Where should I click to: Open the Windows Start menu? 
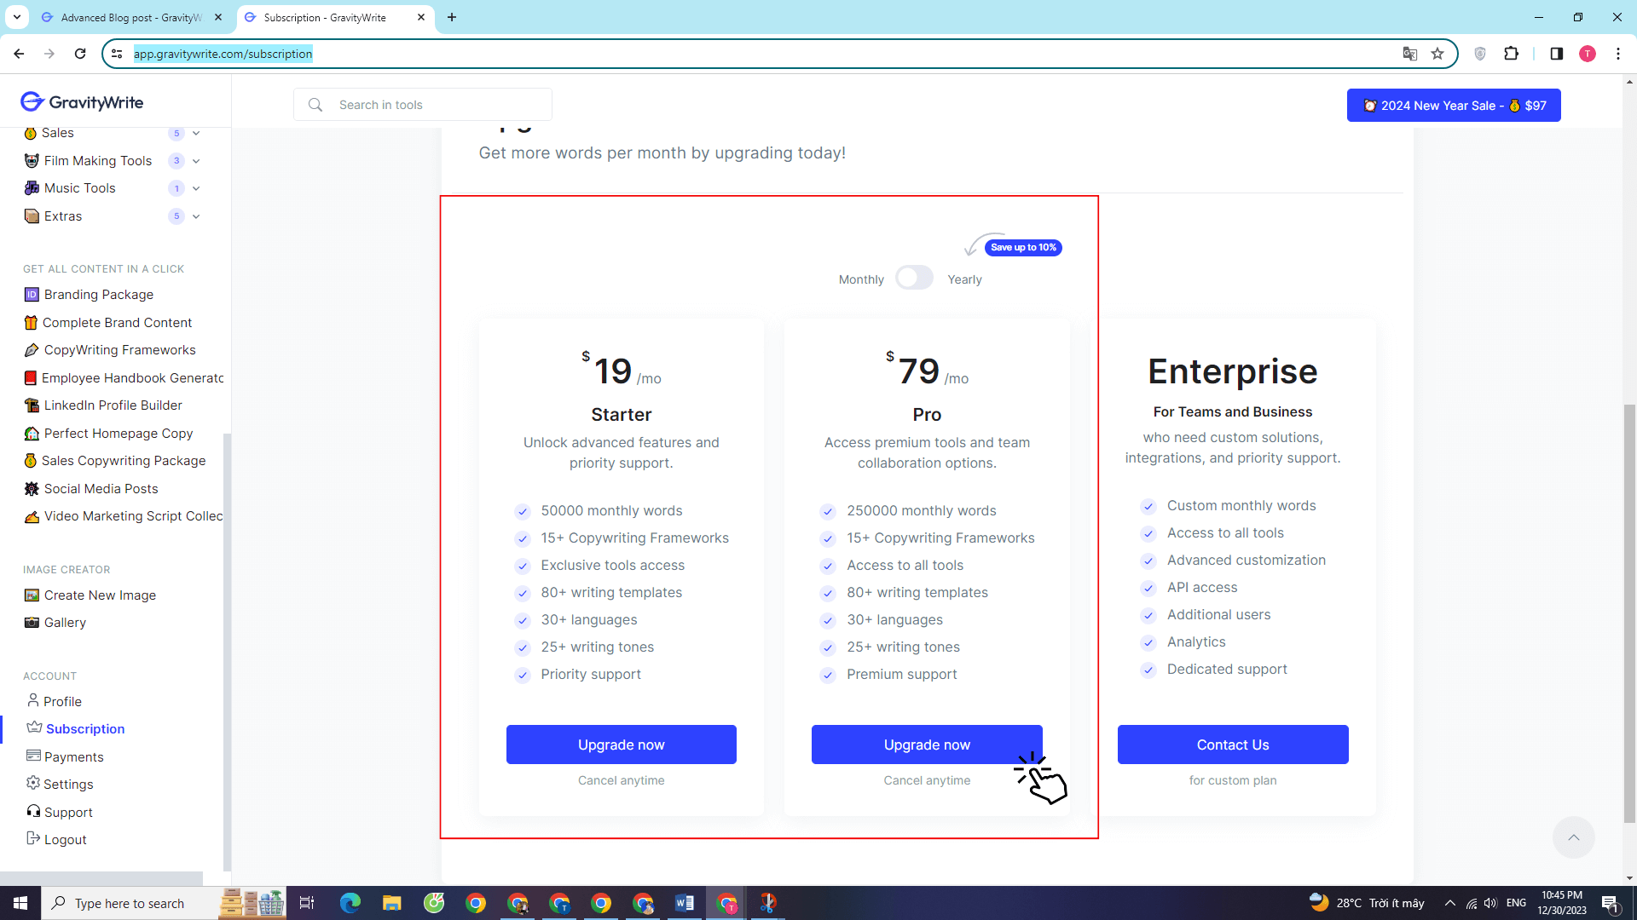click(x=20, y=903)
